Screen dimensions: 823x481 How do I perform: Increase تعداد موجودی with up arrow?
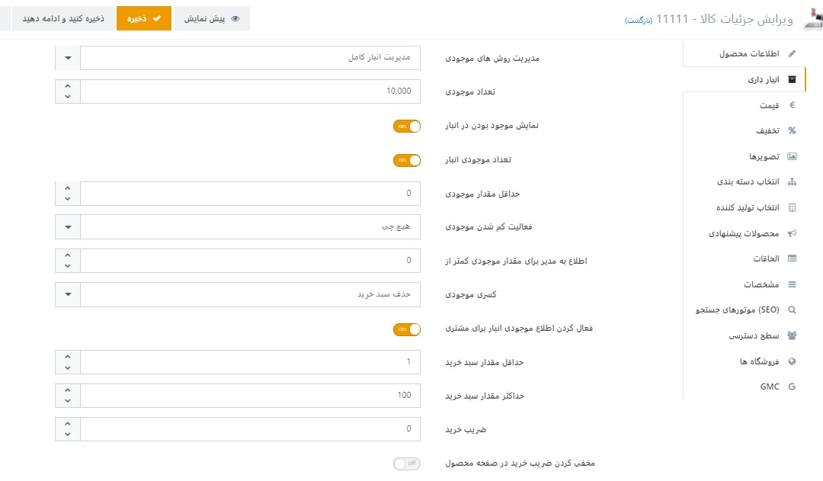pos(67,85)
